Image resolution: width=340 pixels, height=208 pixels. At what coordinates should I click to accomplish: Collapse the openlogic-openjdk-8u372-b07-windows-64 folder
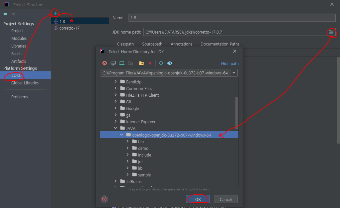(122, 135)
